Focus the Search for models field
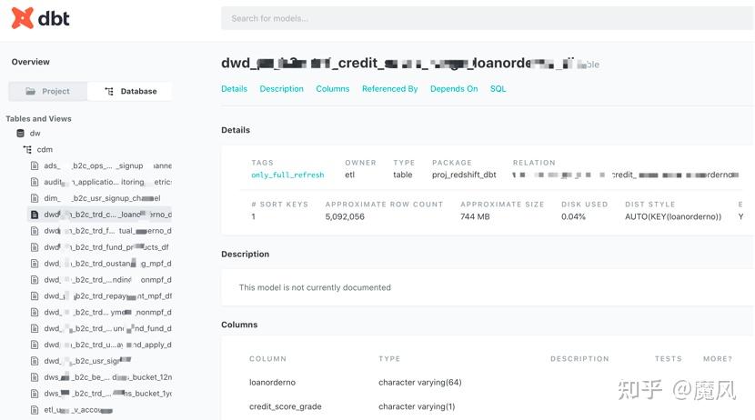This screenshot has height=420, width=755. pos(487,18)
